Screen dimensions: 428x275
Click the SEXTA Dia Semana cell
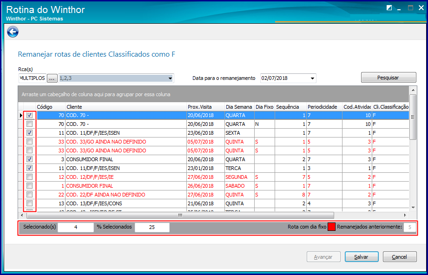click(x=239, y=133)
